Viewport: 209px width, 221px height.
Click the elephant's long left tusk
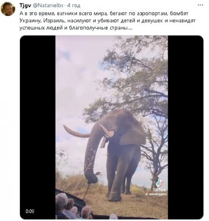coord(76,132)
